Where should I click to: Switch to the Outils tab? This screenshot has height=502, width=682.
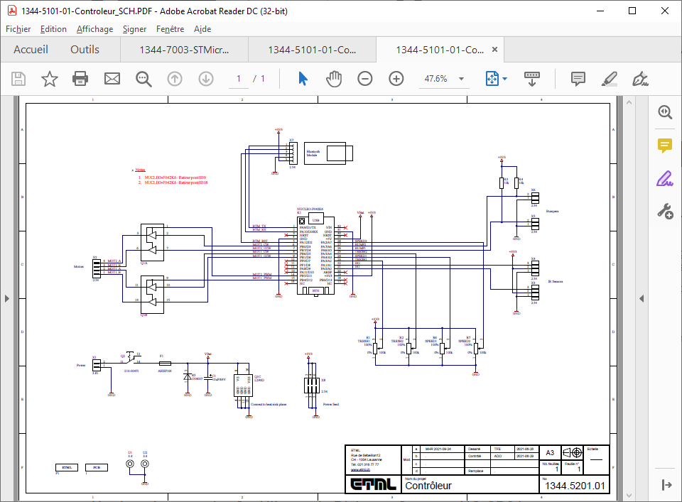point(85,50)
